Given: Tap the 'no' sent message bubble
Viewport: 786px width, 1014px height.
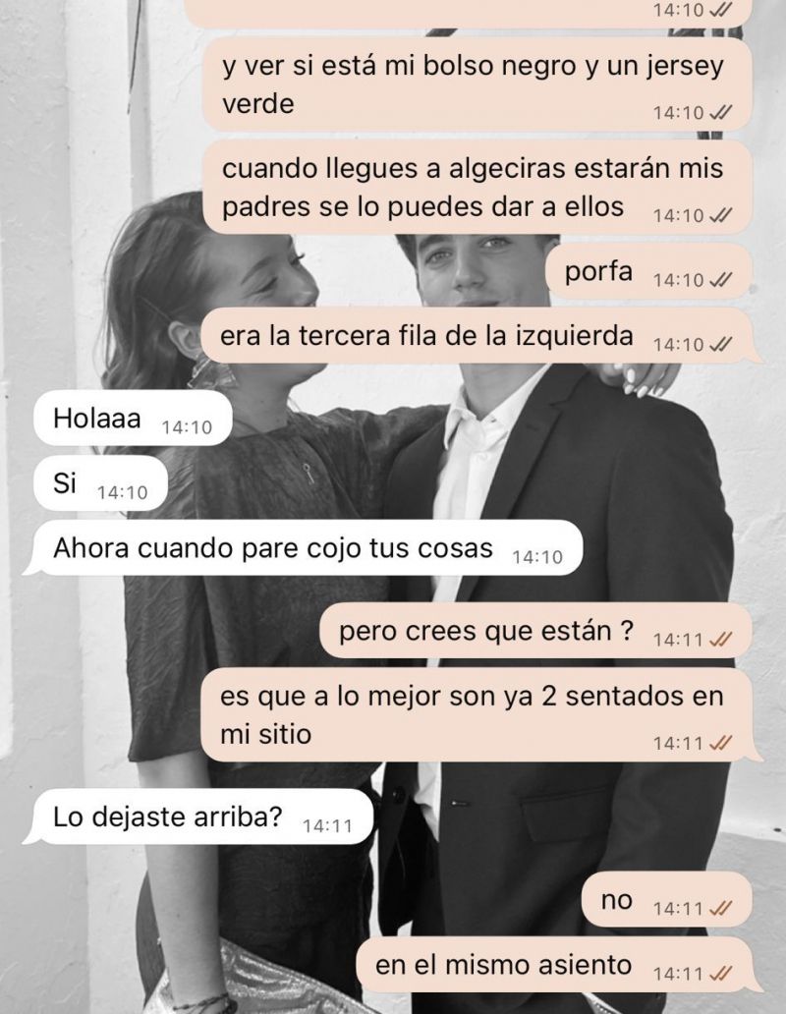Looking at the screenshot, I should tap(667, 900).
